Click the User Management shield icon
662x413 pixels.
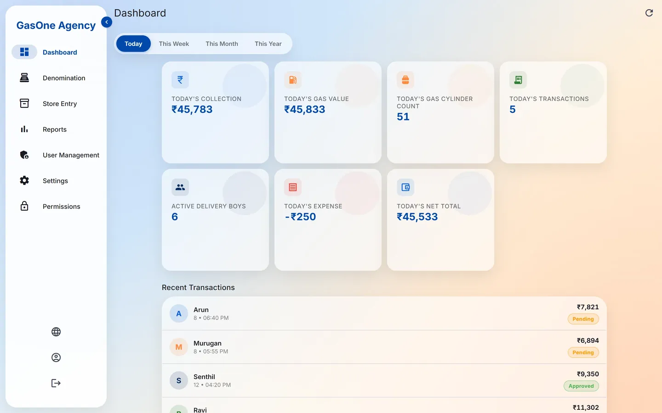[x=24, y=155]
